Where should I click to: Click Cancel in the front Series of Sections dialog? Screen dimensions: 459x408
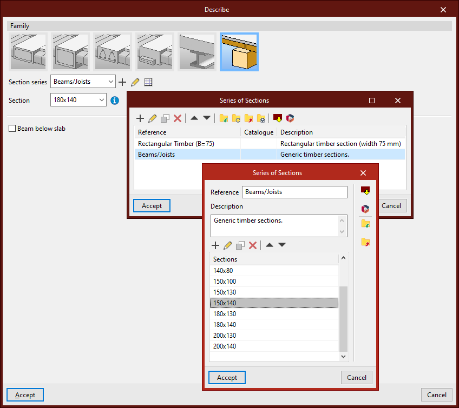click(x=357, y=378)
